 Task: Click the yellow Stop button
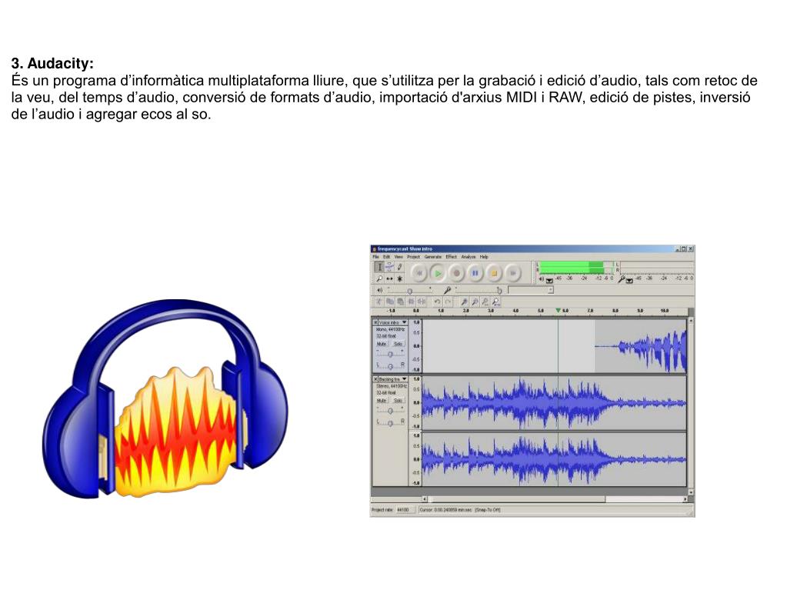(494, 273)
